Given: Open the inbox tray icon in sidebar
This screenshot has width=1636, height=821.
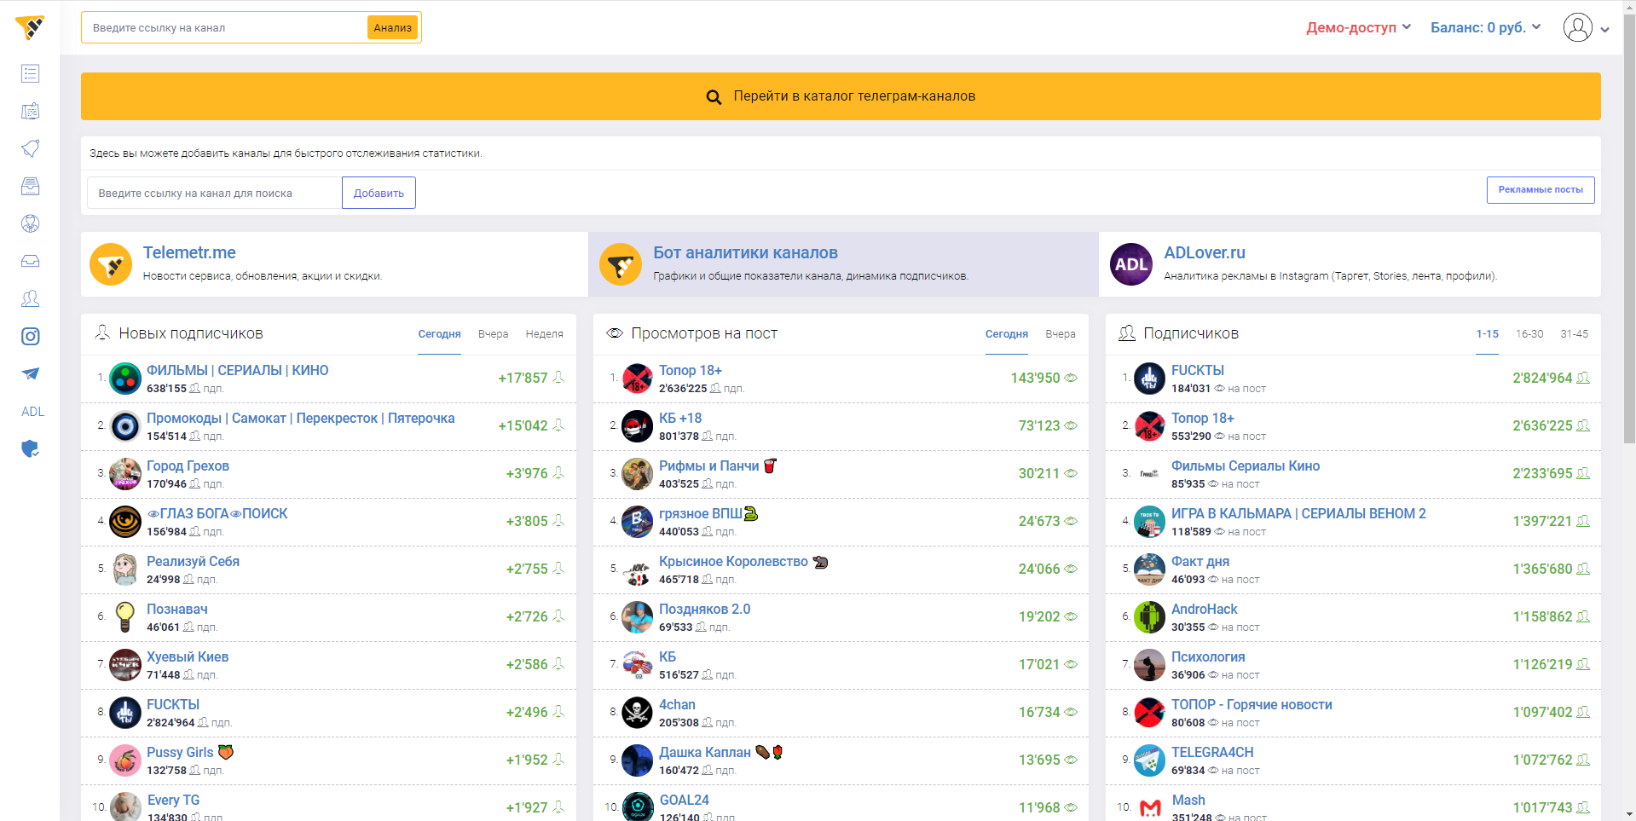Looking at the screenshot, I should 30,261.
